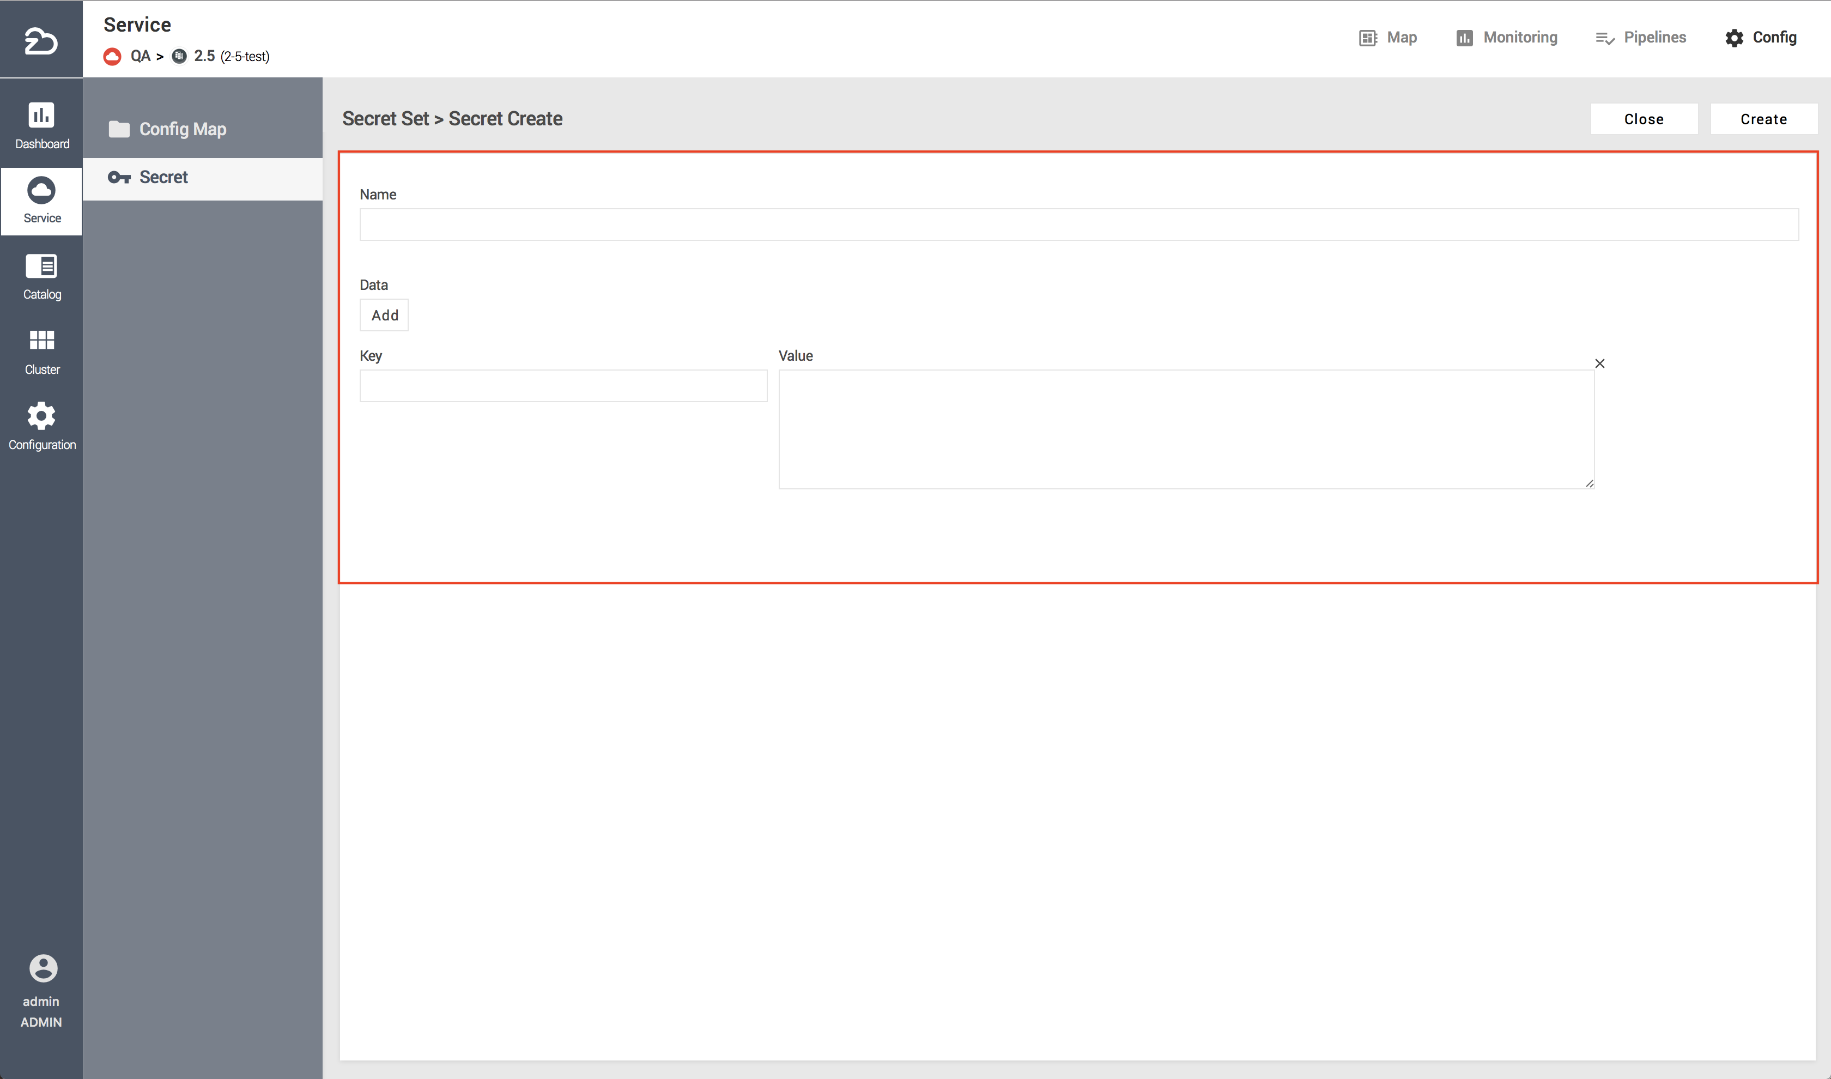1831x1079 pixels.
Task: Click the Pipelines list icon
Action: [x=1605, y=39]
